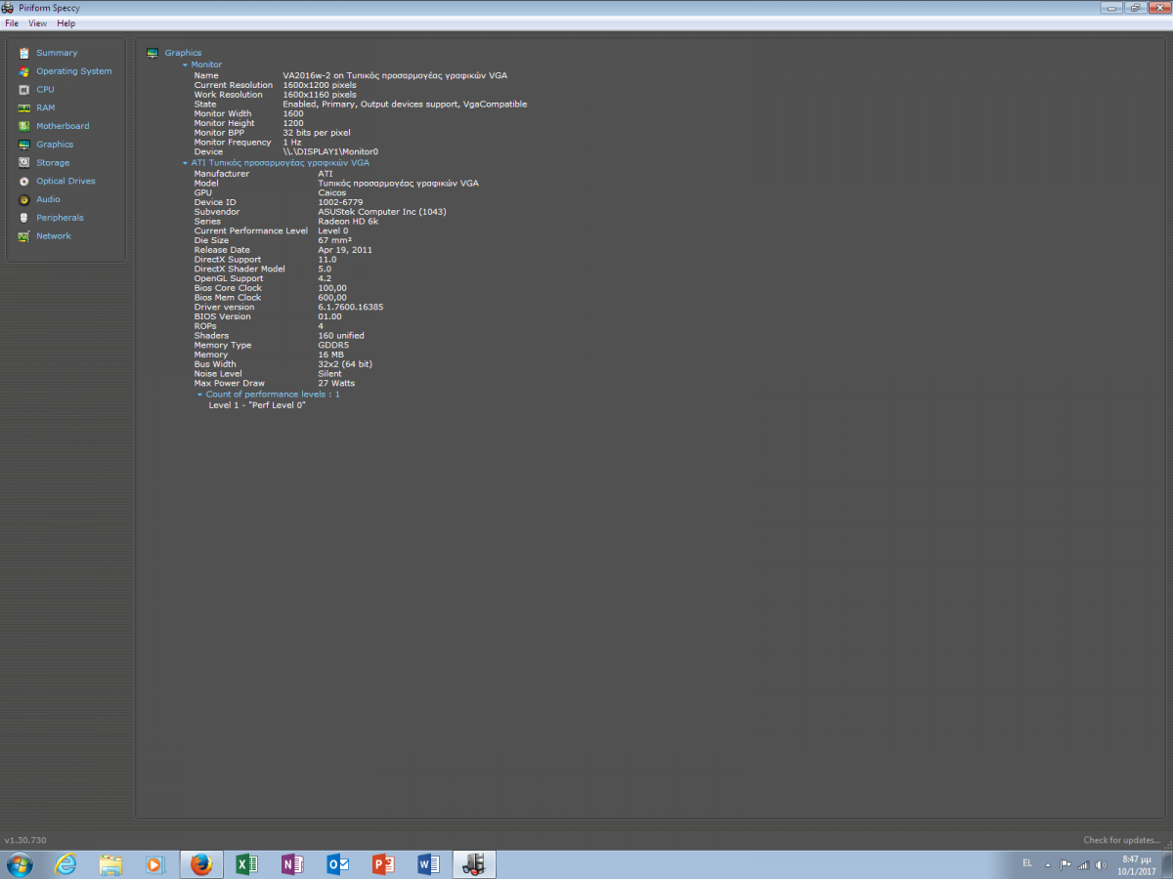Click the Memory Type GDDR5 value

333,345
